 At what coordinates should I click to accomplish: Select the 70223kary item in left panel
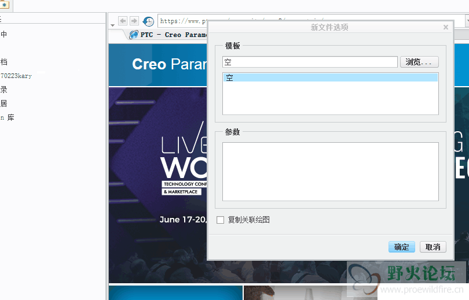click(x=16, y=76)
